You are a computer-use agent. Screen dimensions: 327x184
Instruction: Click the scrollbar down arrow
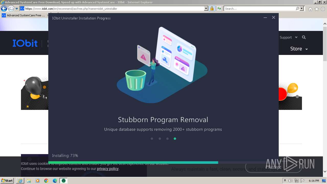click(325, 171)
